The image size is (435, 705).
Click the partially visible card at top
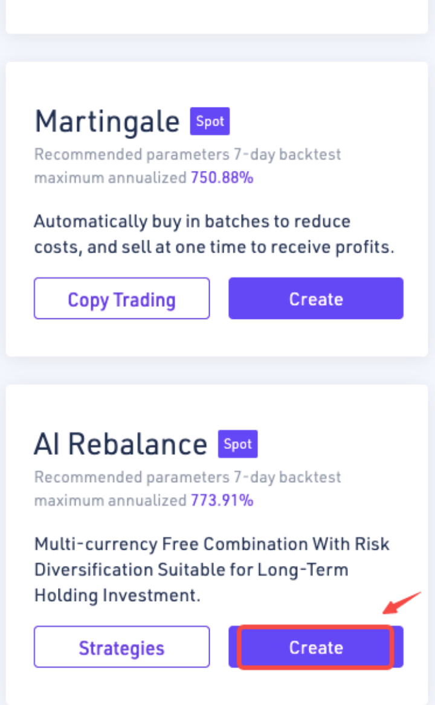click(x=217, y=16)
